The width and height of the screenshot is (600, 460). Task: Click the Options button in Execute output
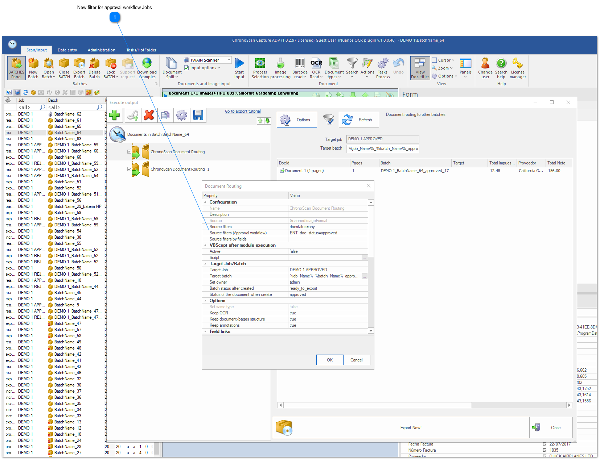pyautogui.click(x=297, y=120)
